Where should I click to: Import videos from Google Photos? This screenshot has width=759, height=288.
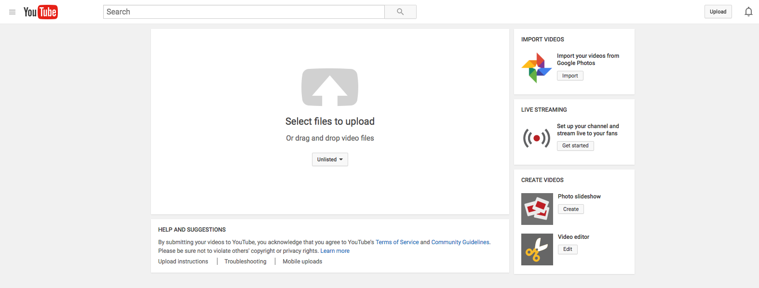click(x=570, y=76)
